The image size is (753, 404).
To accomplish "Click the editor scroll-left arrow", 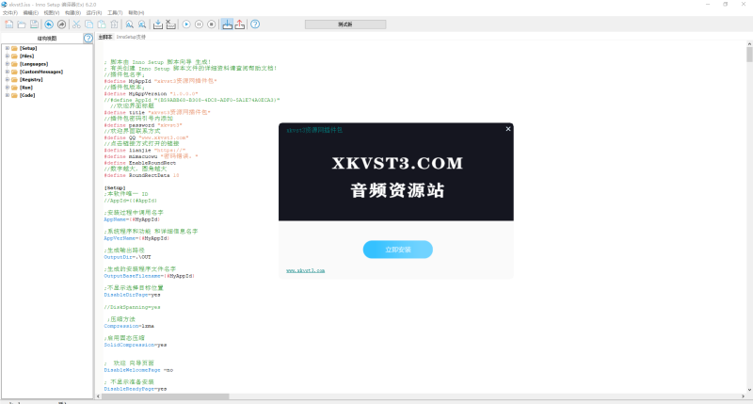I will pos(99,396).
